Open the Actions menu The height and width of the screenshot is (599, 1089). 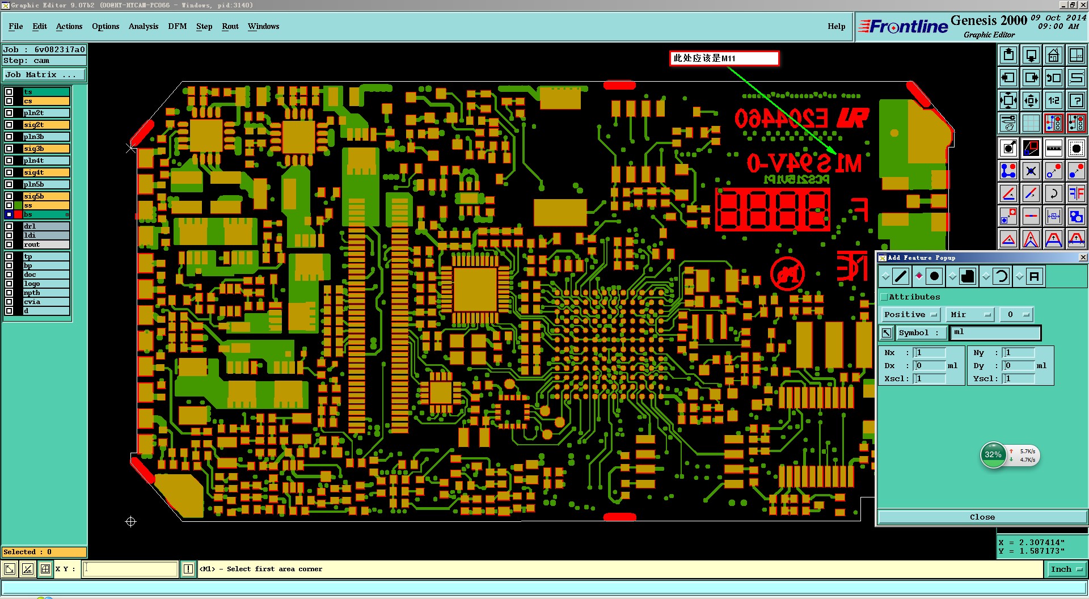coord(69,27)
